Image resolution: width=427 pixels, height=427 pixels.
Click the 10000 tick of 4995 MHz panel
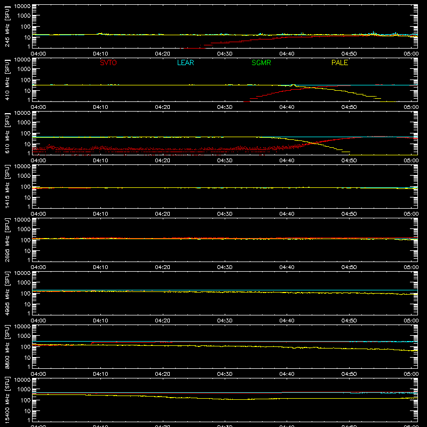point(22,273)
